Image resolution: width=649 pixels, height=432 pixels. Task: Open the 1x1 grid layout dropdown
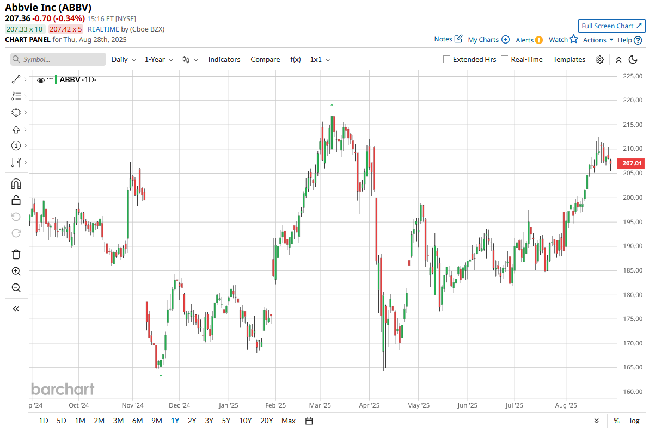point(320,60)
